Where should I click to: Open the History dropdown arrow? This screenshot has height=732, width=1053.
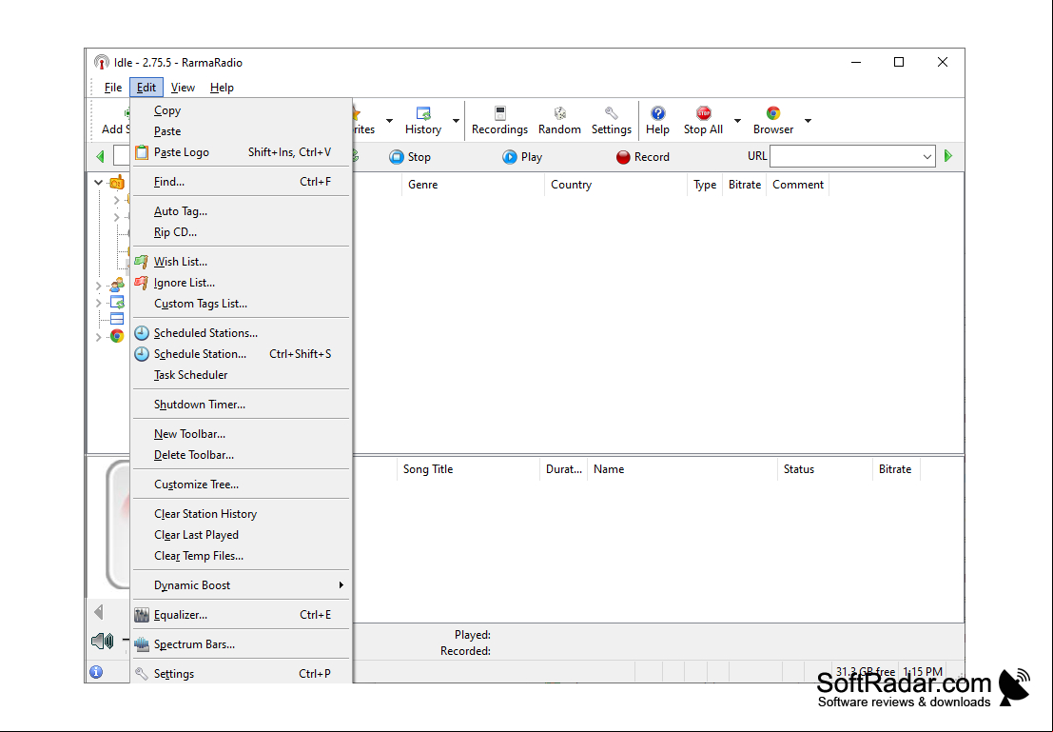[x=456, y=121]
